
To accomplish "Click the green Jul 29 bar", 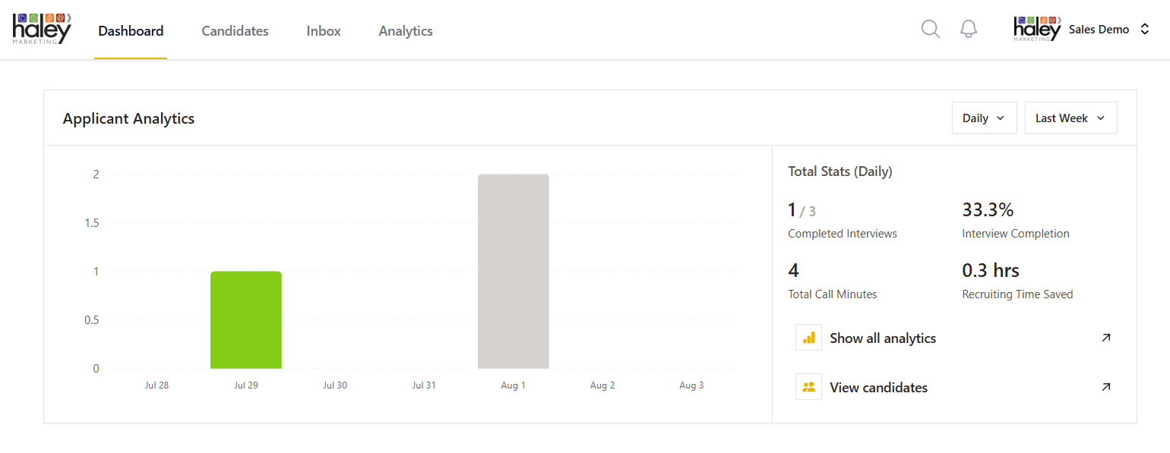I will pyautogui.click(x=246, y=319).
